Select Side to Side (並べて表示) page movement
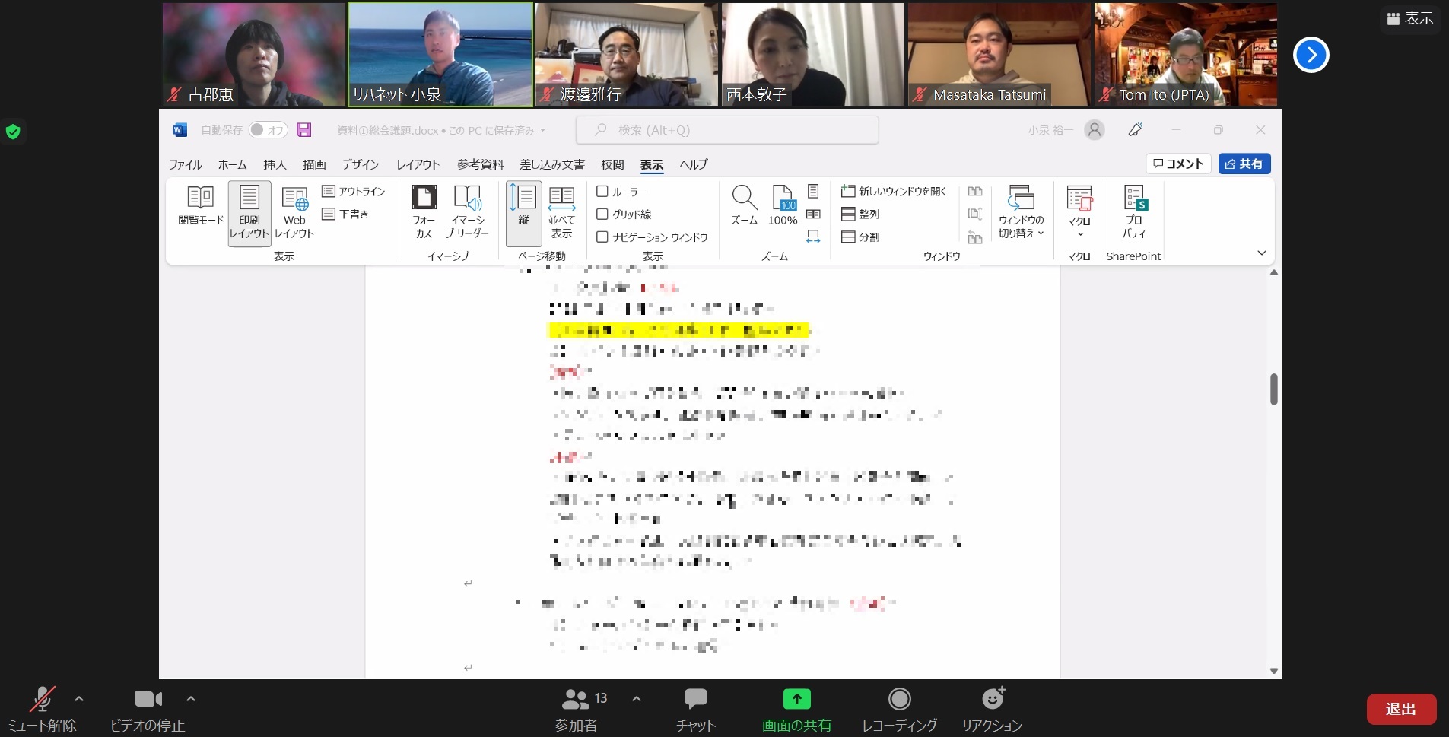The image size is (1449, 737). (x=562, y=213)
